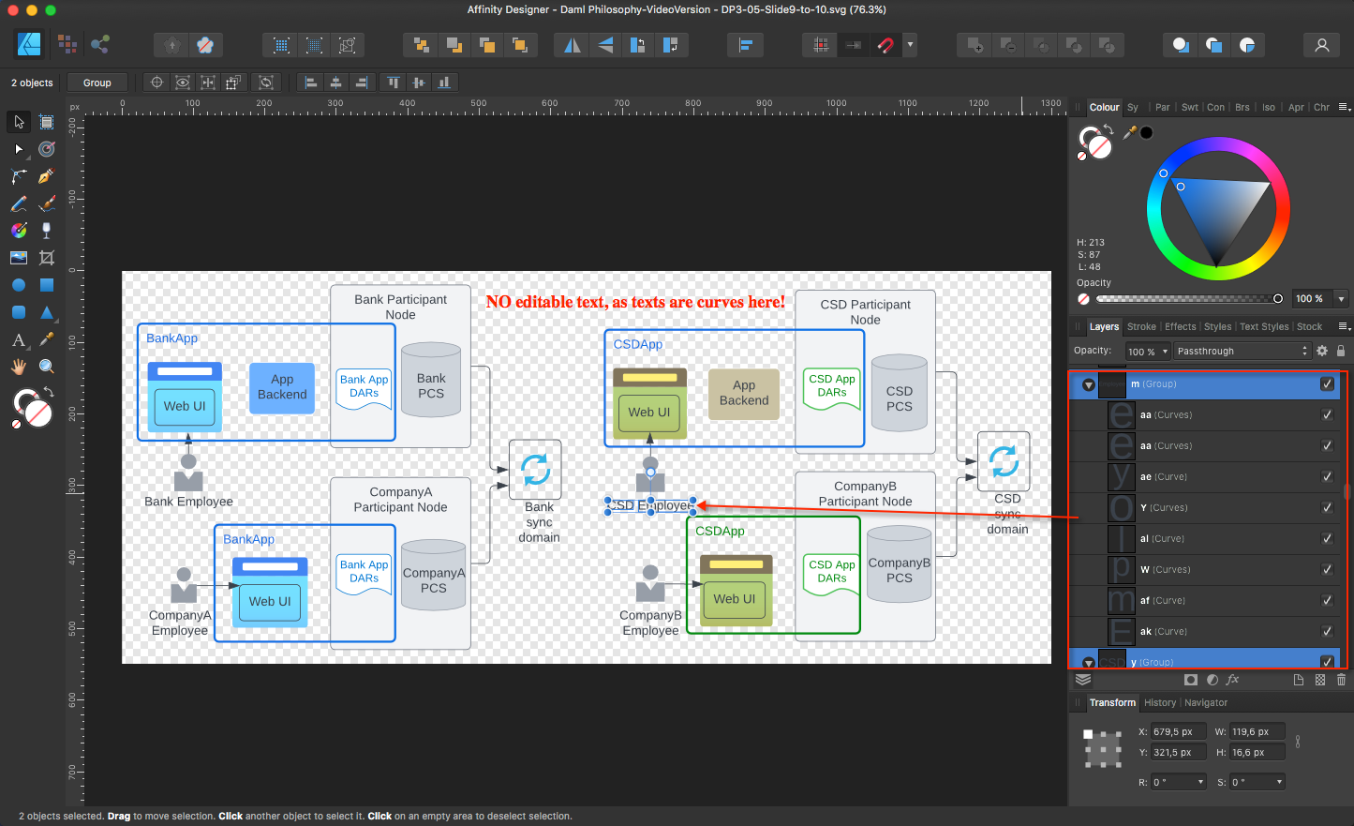Toggle visibility of m group layer

tap(1327, 383)
